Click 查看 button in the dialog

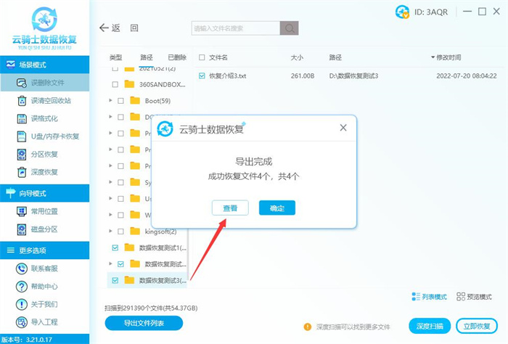tap(230, 208)
